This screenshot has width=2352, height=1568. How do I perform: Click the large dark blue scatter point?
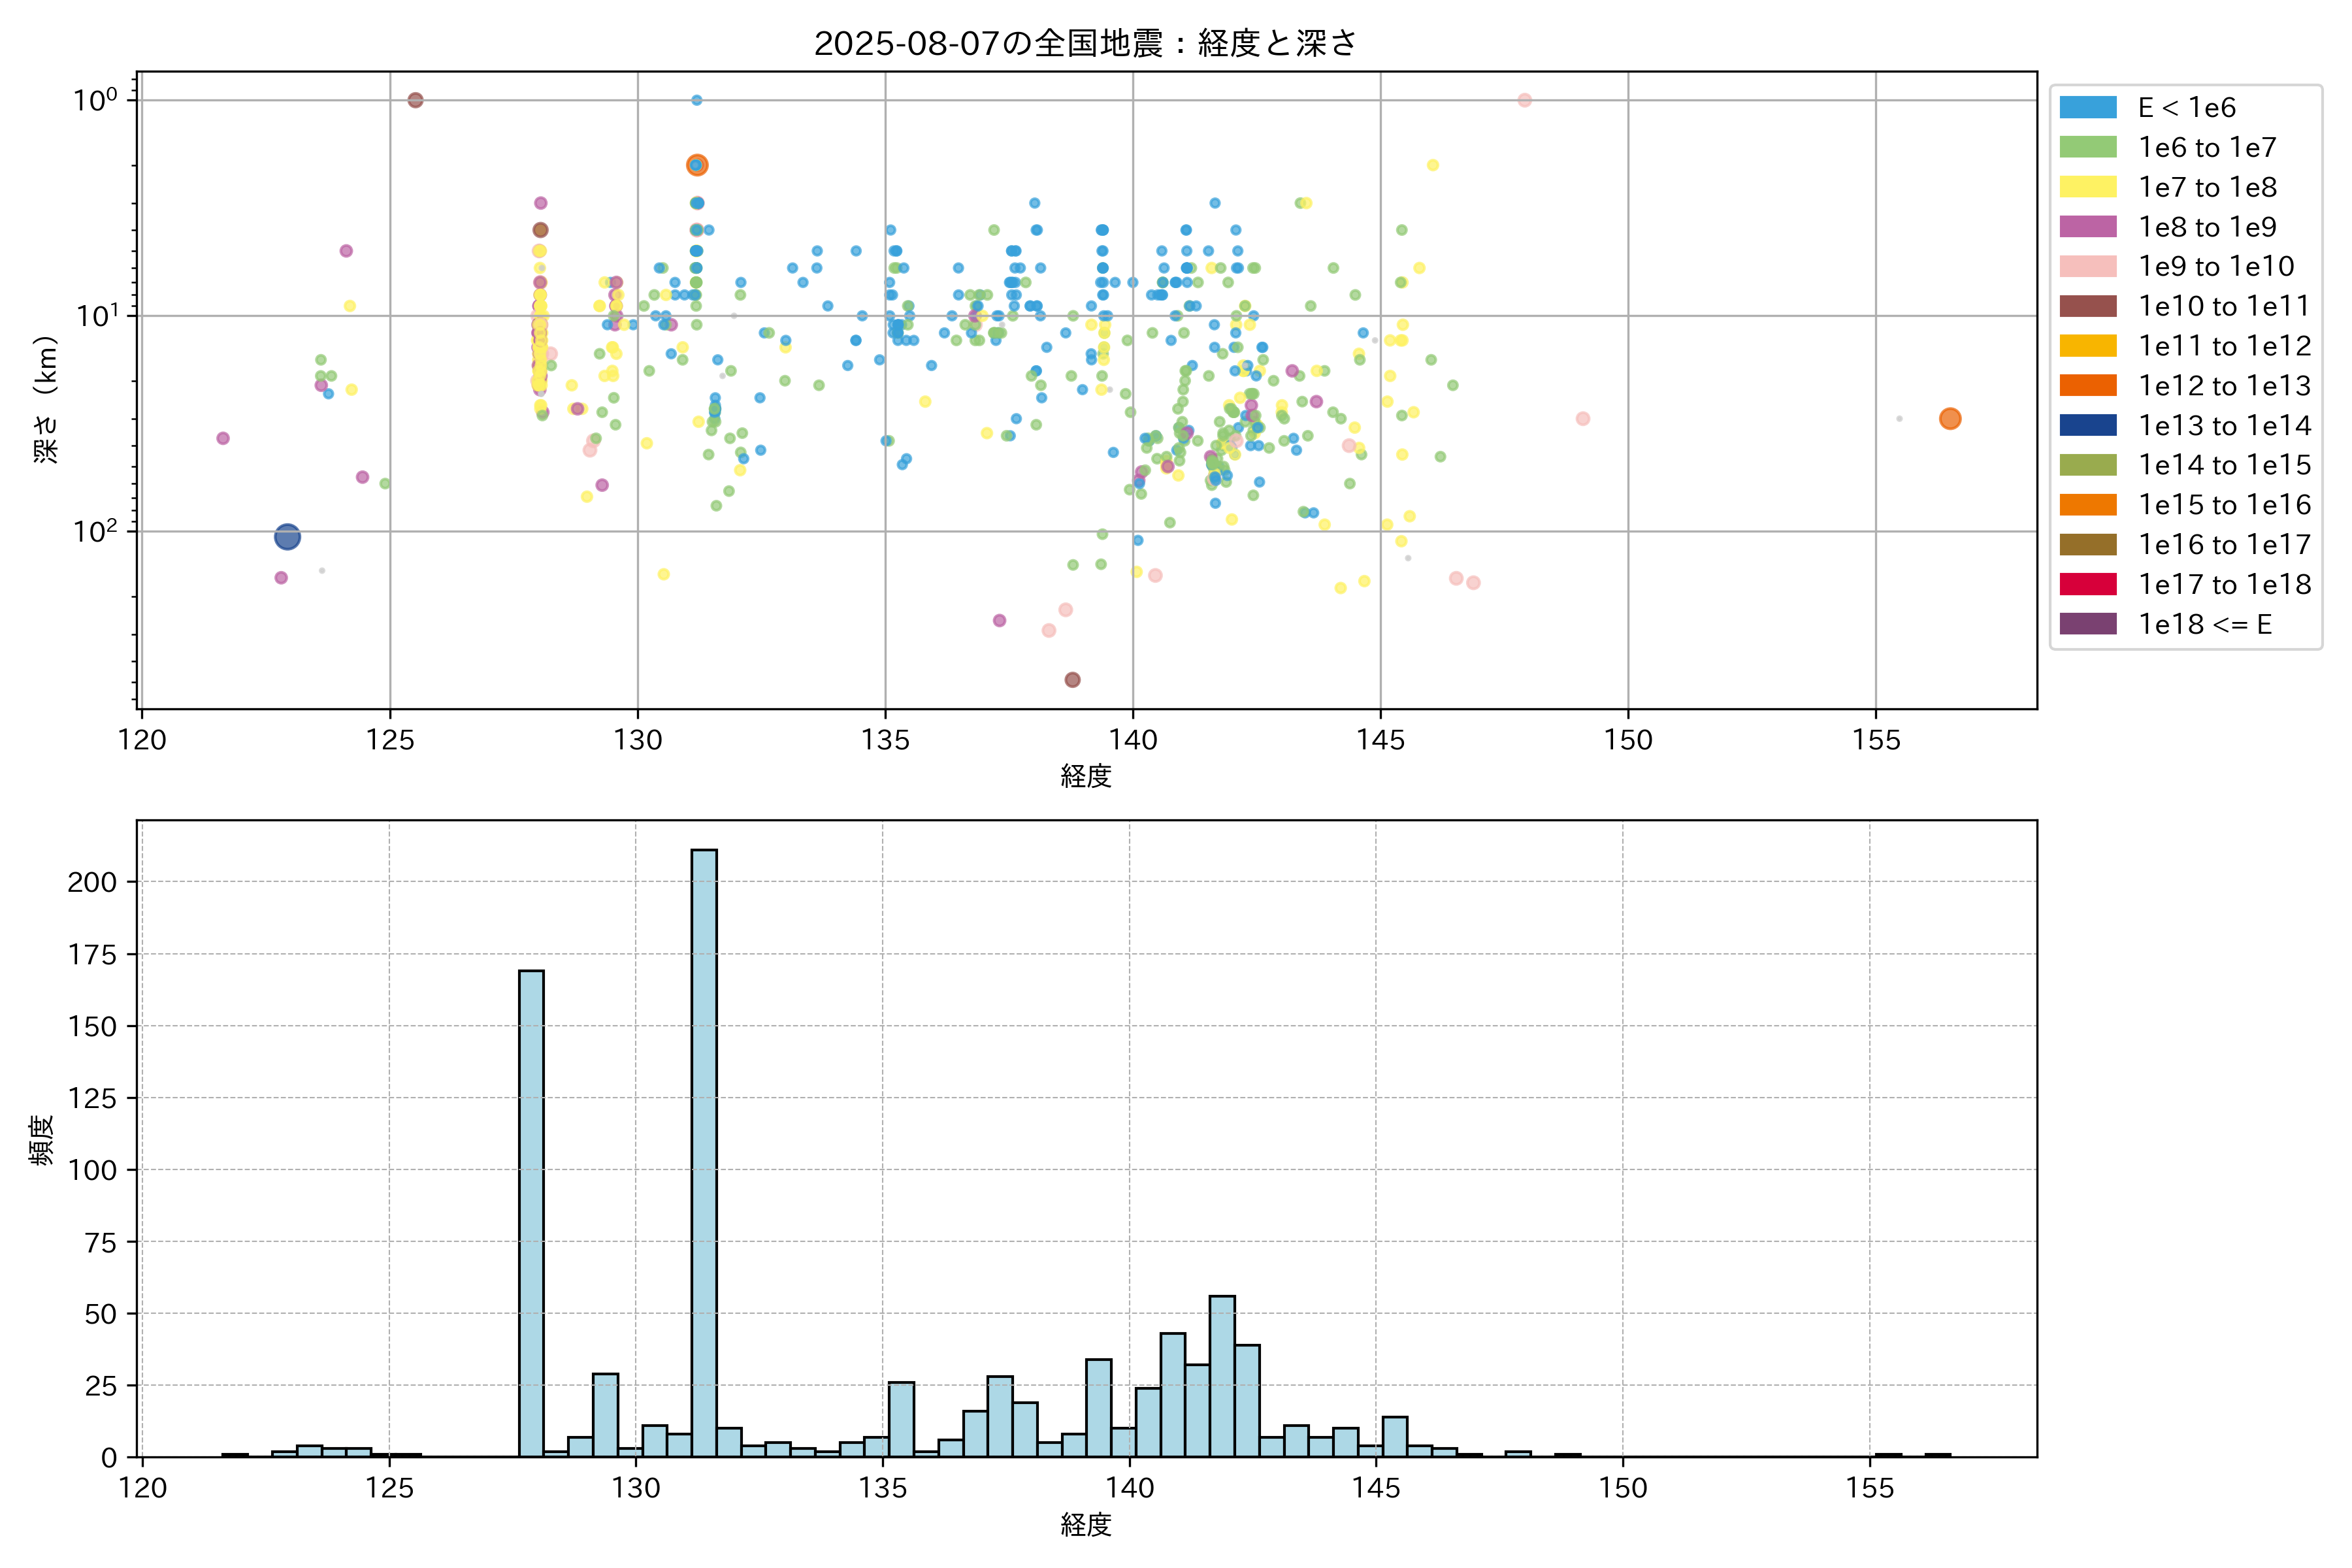pyautogui.click(x=287, y=537)
